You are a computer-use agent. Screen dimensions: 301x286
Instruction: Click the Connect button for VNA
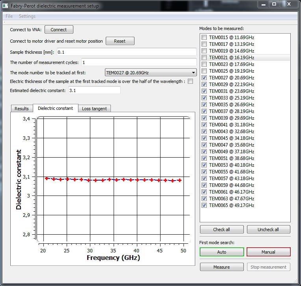(59, 30)
